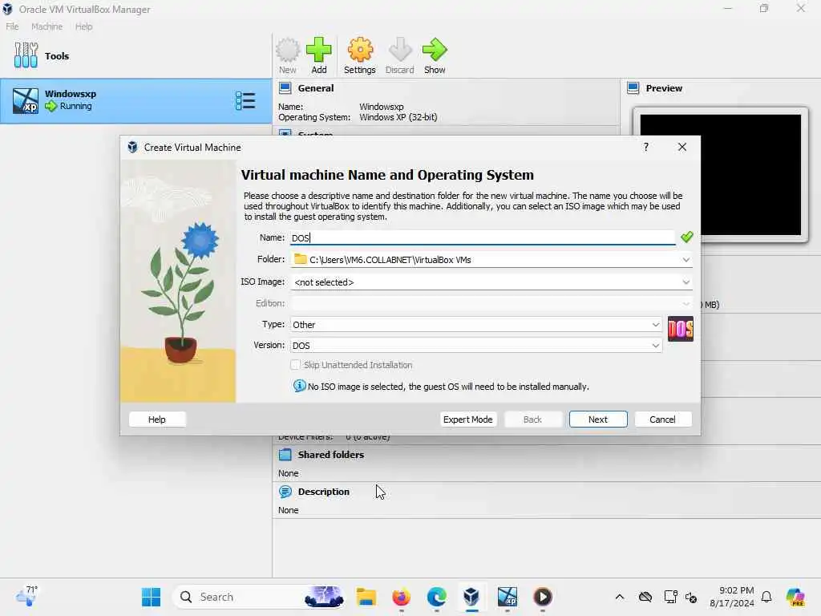The image size is (821, 616).
Task: Click the Shared folders heading text
Action: [331, 455]
